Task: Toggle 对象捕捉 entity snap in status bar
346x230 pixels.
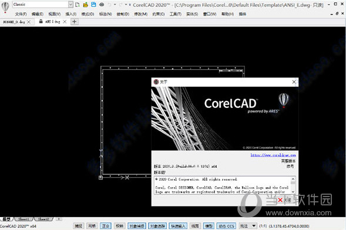Action: point(137,226)
